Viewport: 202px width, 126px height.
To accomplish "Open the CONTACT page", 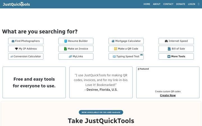I will tap(168, 4).
